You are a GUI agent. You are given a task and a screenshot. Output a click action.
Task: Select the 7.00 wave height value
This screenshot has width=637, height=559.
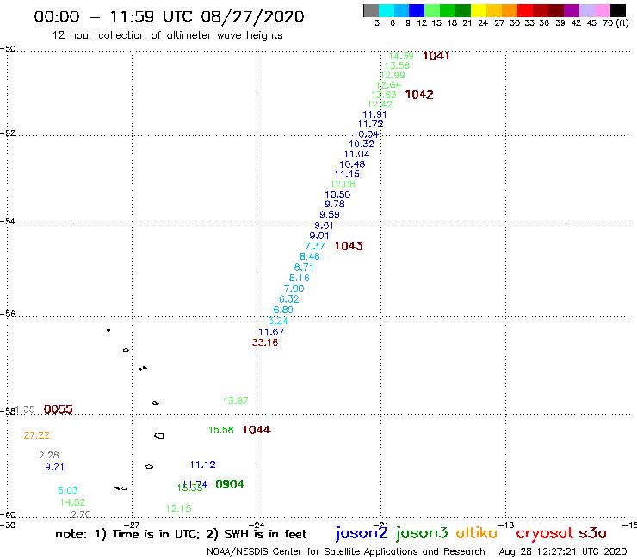tap(294, 288)
